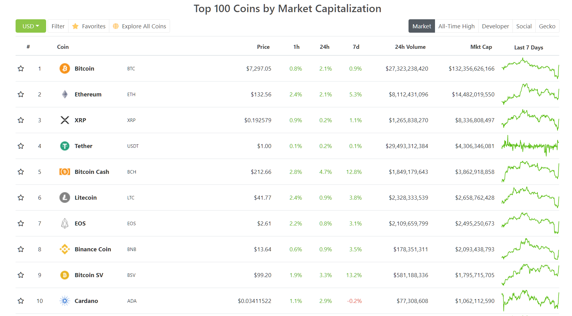Switch to the Developer tab
Viewport: 572px width, 316px height.
(x=495, y=26)
